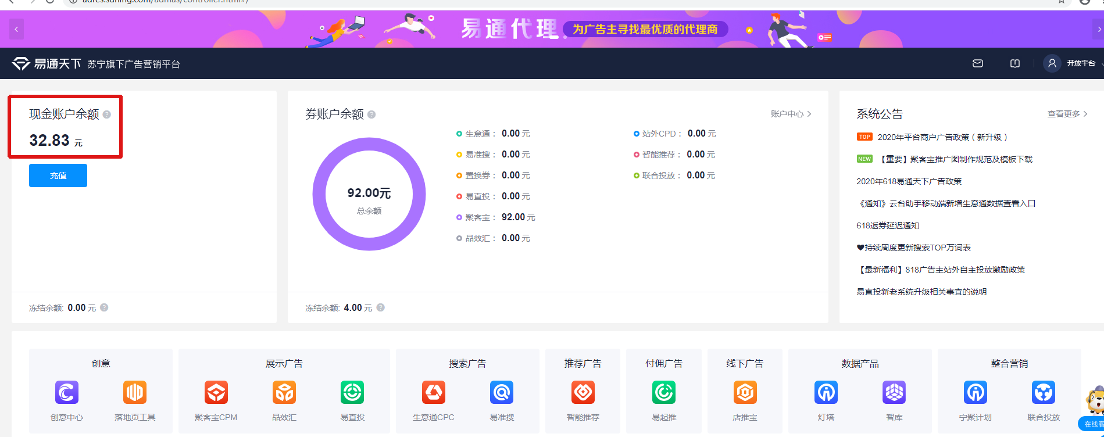Open 618返券延迟通知 announcement
The width and height of the screenshot is (1104, 437).
click(888, 225)
